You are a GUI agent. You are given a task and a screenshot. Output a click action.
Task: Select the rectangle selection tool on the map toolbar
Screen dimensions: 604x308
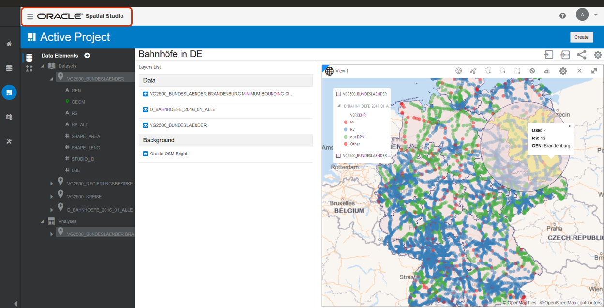pyautogui.click(x=517, y=71)
